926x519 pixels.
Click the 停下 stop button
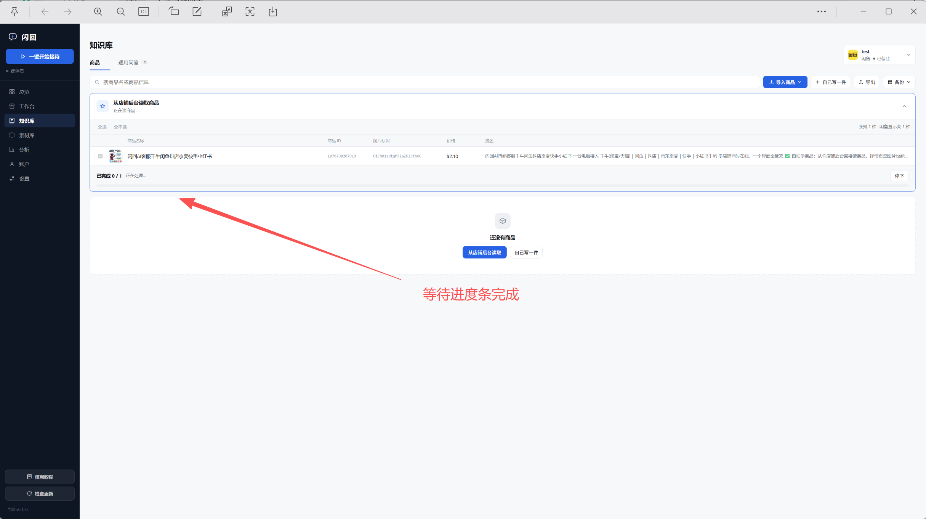pyautogui.click(x=899, y=176)
